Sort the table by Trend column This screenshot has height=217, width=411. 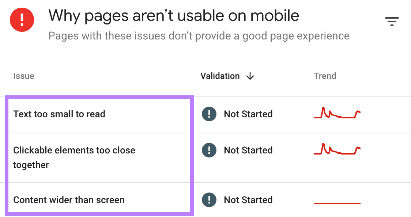[x=325, y=76]
